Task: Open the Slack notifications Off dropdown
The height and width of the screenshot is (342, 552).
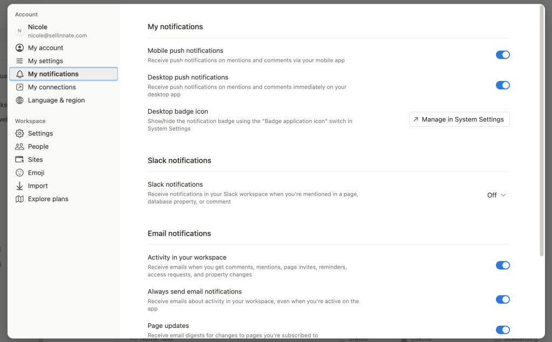Action: tap(496, 195)
